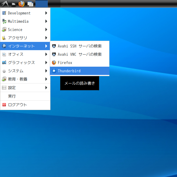Open the 教育・教養 menu entry

[x=25, y=79]
